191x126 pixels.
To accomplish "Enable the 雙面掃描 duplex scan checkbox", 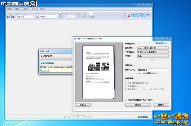I will pyautogui.click(x=127, y=86).
